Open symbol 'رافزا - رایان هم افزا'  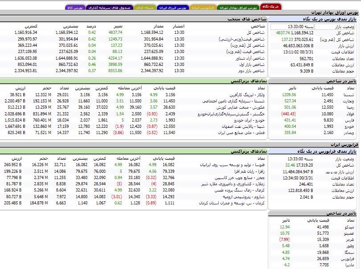(x=250, y=171)
